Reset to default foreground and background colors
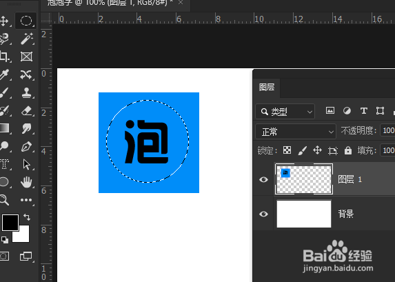Viewport: 395px width, 282px height. click(x=5, y=240)
